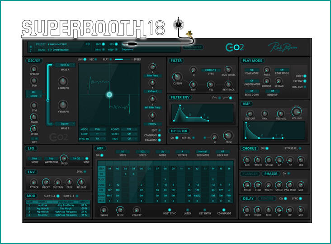Switch to the REVERB effect tab
This screenshot has width=331, height=244.
pyautogui.click(x=267, y=199)
